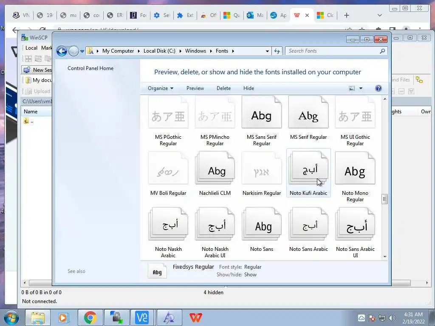The width and height of the screenshot is (435, 326).
Task: Select the Noto Sans font family
Action: click(x=262, y=224)
